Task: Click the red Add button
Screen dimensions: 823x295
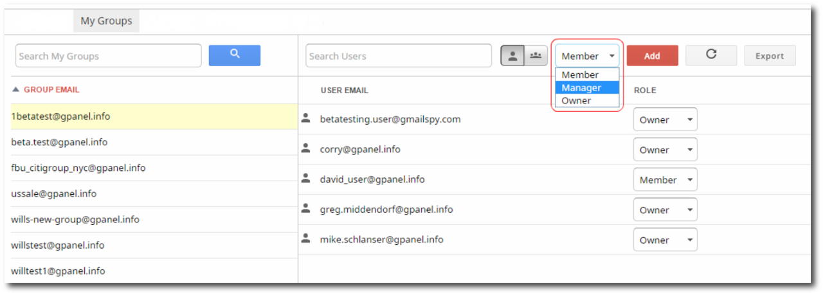Action: (x=652, y=56)
